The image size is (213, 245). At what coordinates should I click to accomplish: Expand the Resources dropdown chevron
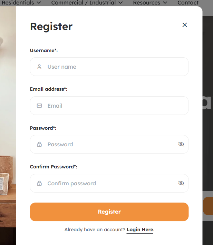pos(165,3)
